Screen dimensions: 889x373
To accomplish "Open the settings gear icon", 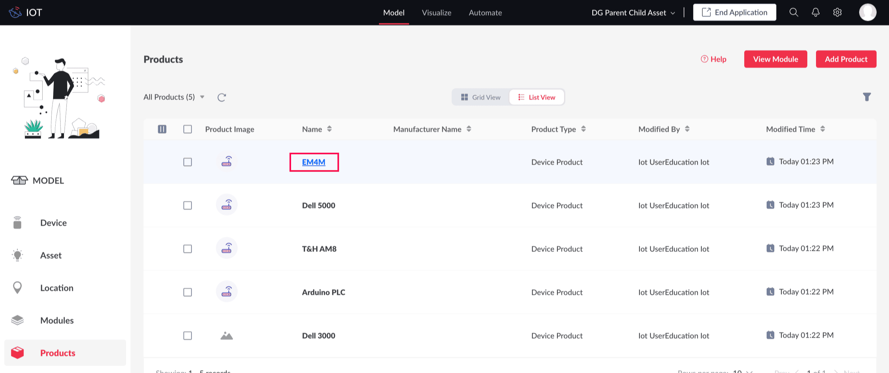I will 837,12.
